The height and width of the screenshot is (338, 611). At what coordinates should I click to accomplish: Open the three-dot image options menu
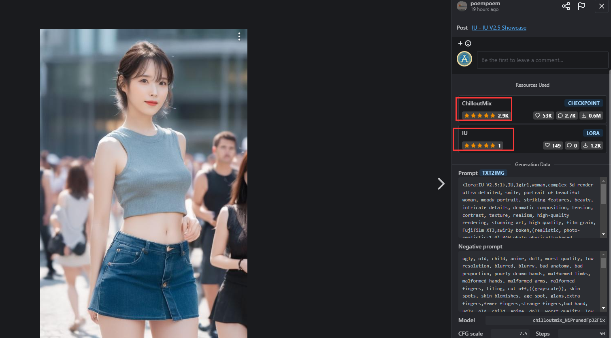[239, 36]
